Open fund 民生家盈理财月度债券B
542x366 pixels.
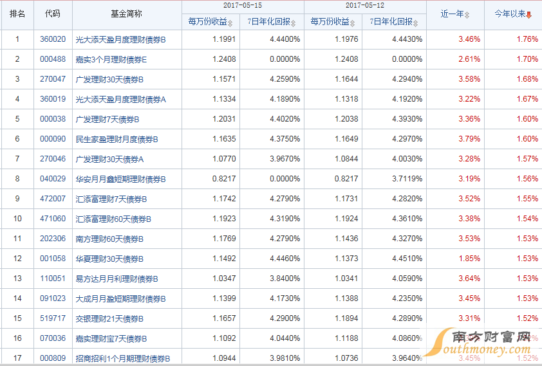(117, 140)
